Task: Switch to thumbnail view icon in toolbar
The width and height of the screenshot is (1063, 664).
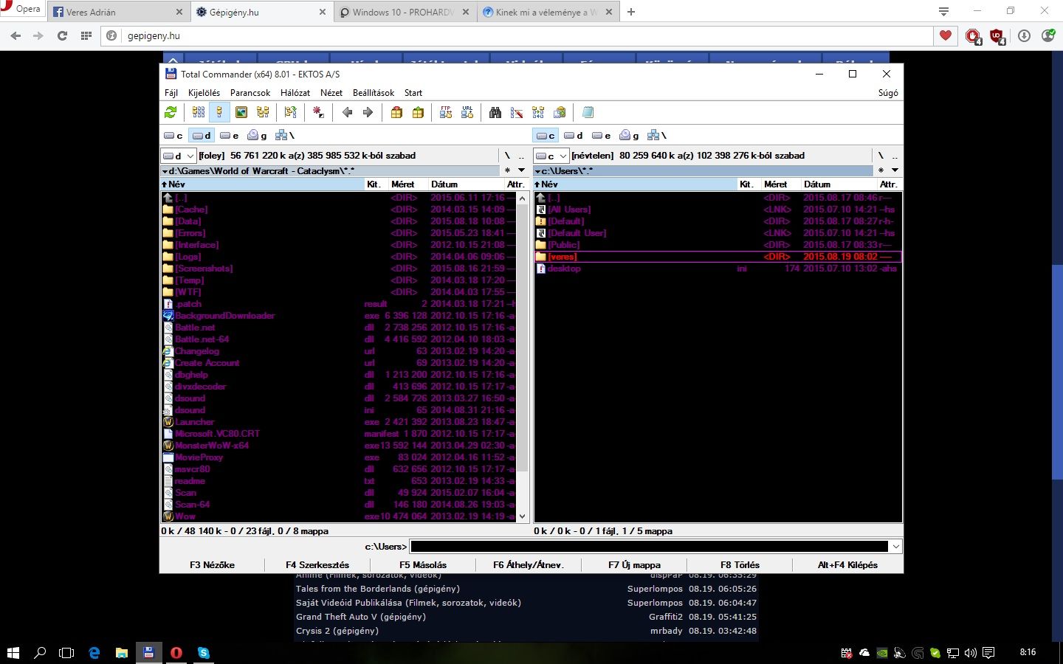Action: (x=241, y=112)
